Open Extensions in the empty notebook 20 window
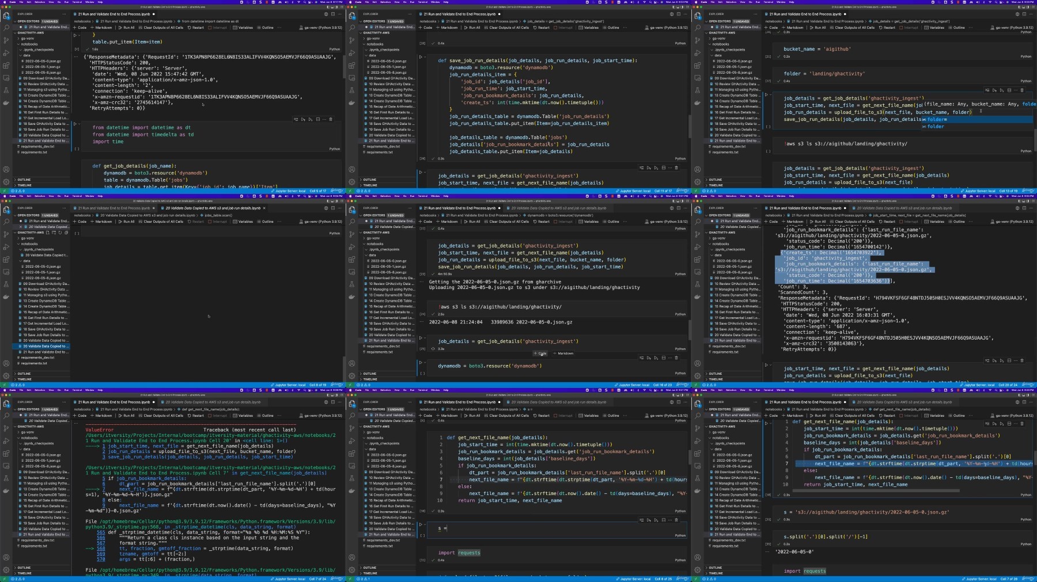The height and width of the screenshot is (582, 1037). (6, 259)
